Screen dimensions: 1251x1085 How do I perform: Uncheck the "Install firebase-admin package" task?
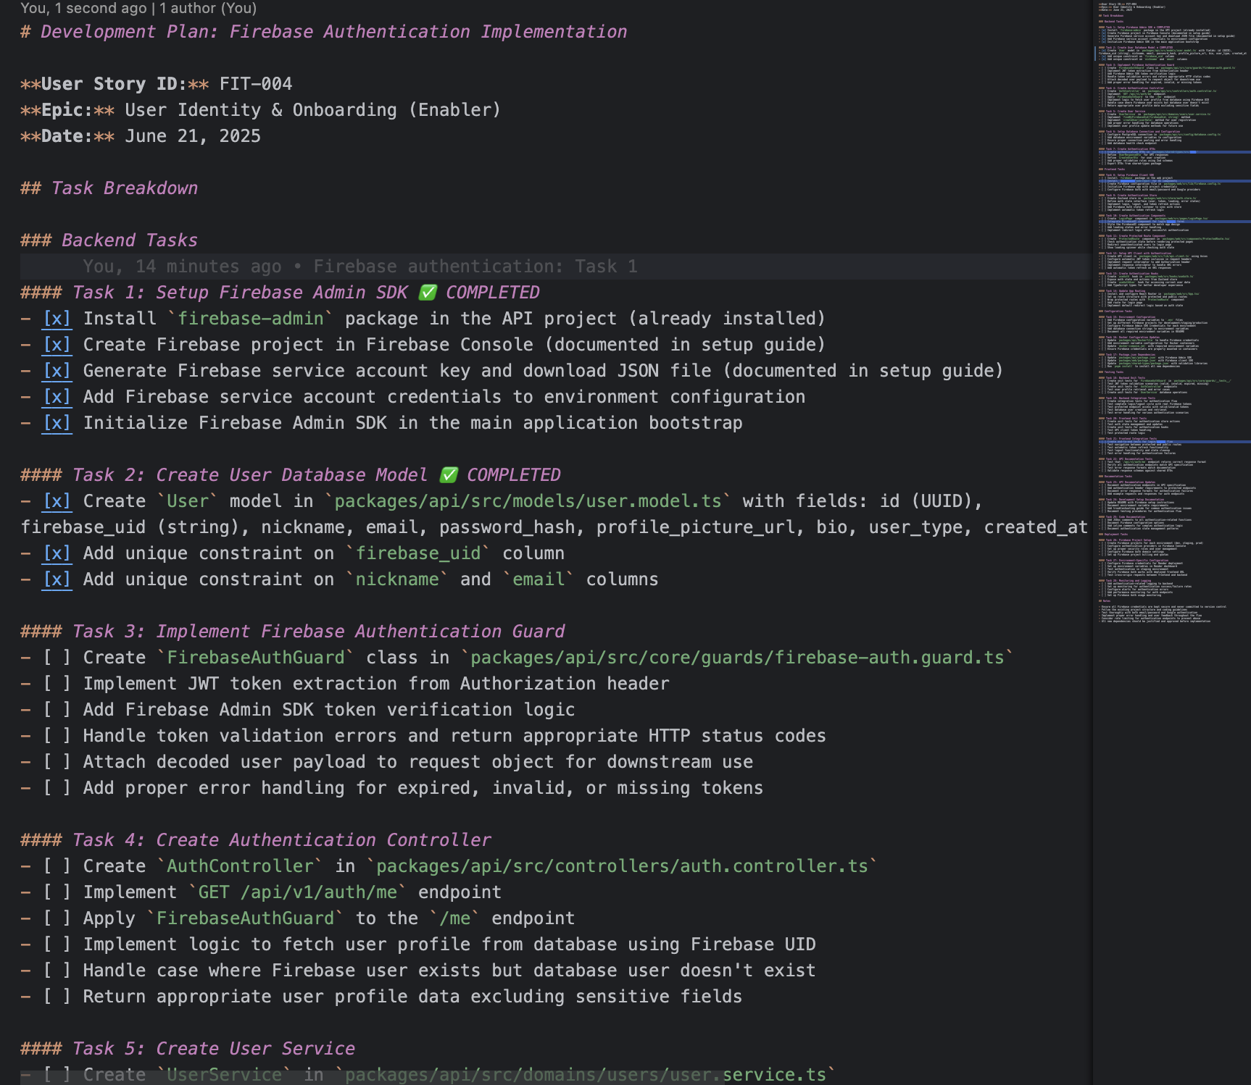[x=57, y=318]
